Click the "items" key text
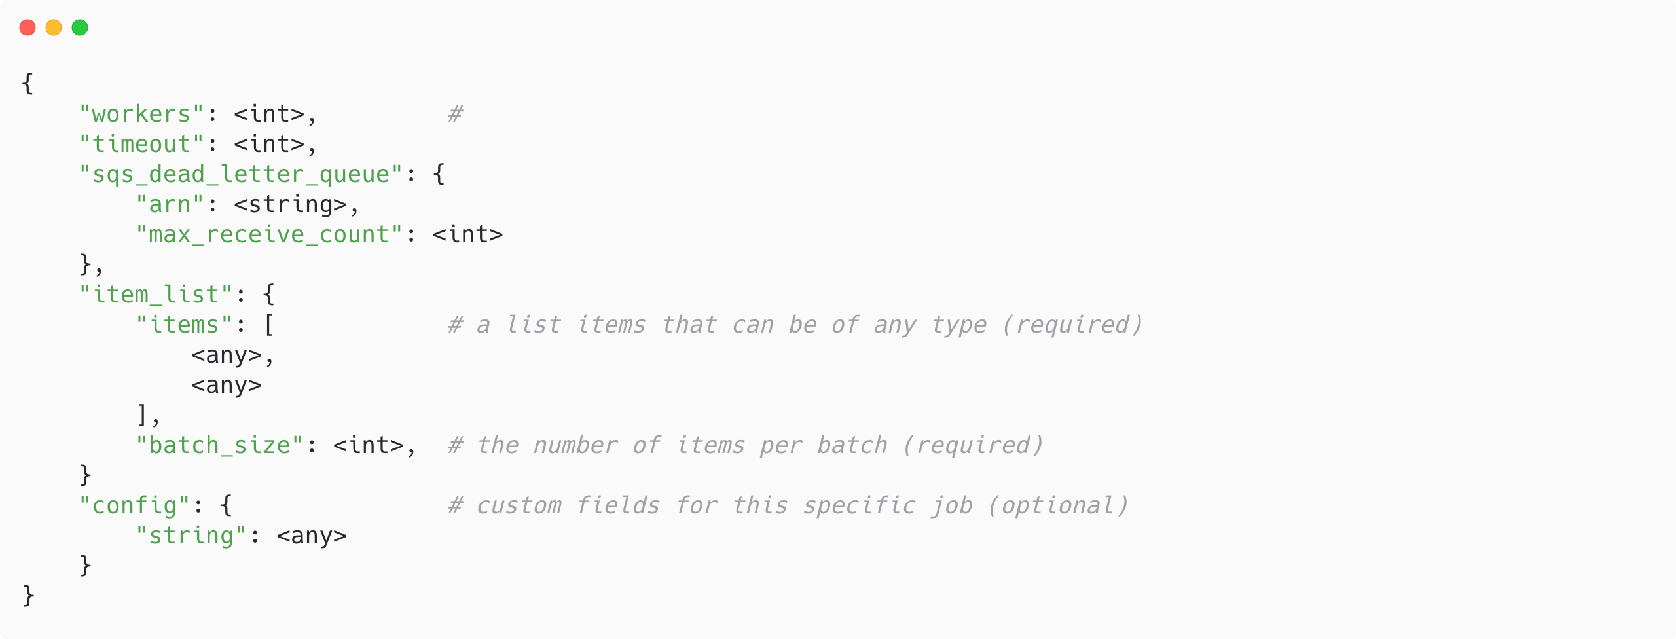This screenshot has width=1676, height=639. click(x=184, y=325)
